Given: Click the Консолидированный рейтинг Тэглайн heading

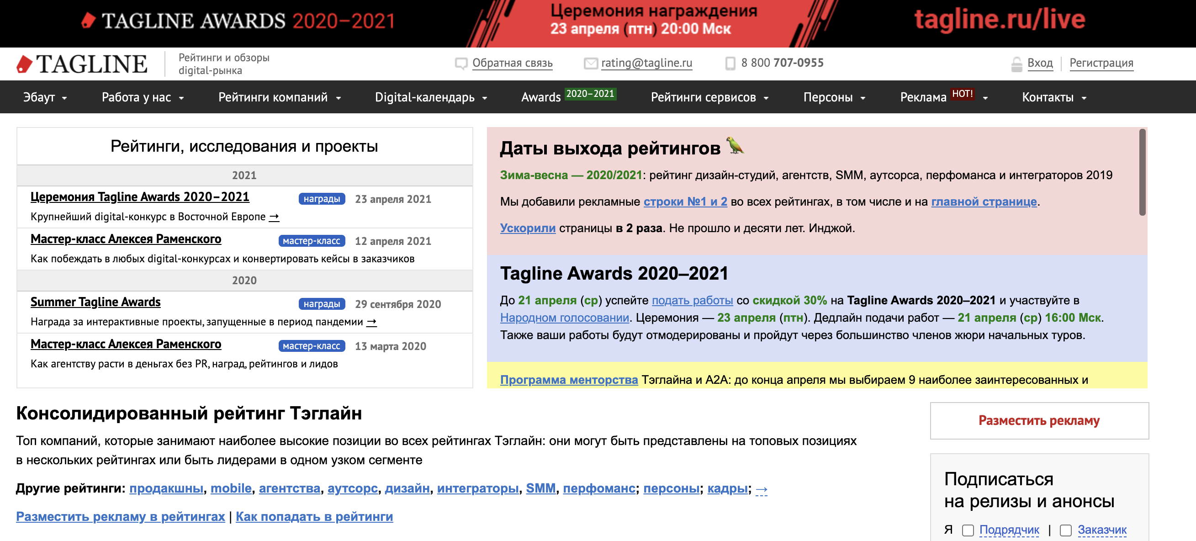Looking at the screenshot, I should click(x=189, y=414).
